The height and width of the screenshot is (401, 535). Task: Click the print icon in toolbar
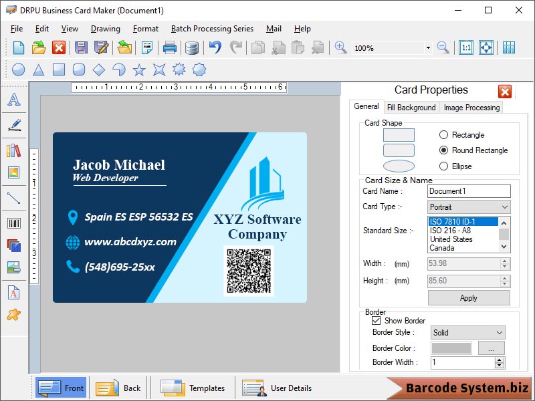pyautogui.click(x=170, y=47)
